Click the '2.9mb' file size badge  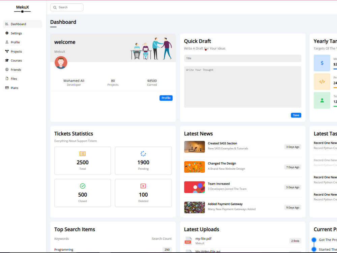click(295, 241)
